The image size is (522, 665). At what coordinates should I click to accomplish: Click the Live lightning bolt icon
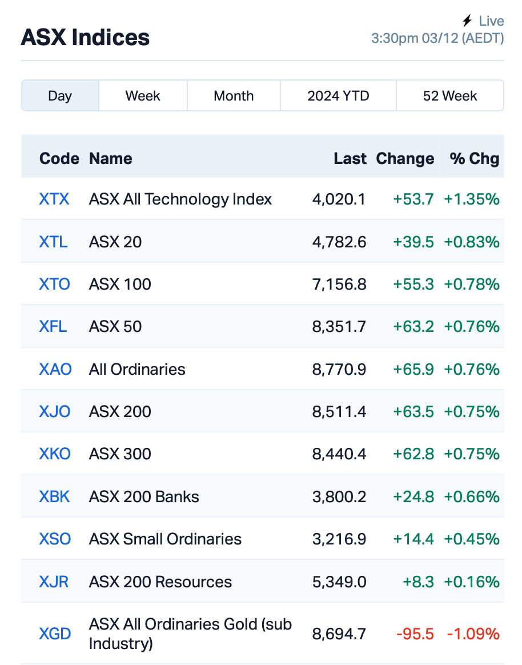[467, 21]
